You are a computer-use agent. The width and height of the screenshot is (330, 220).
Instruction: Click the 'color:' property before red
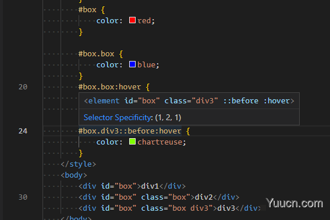point(109,20)
